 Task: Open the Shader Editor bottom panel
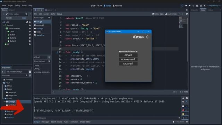point(85,122)
